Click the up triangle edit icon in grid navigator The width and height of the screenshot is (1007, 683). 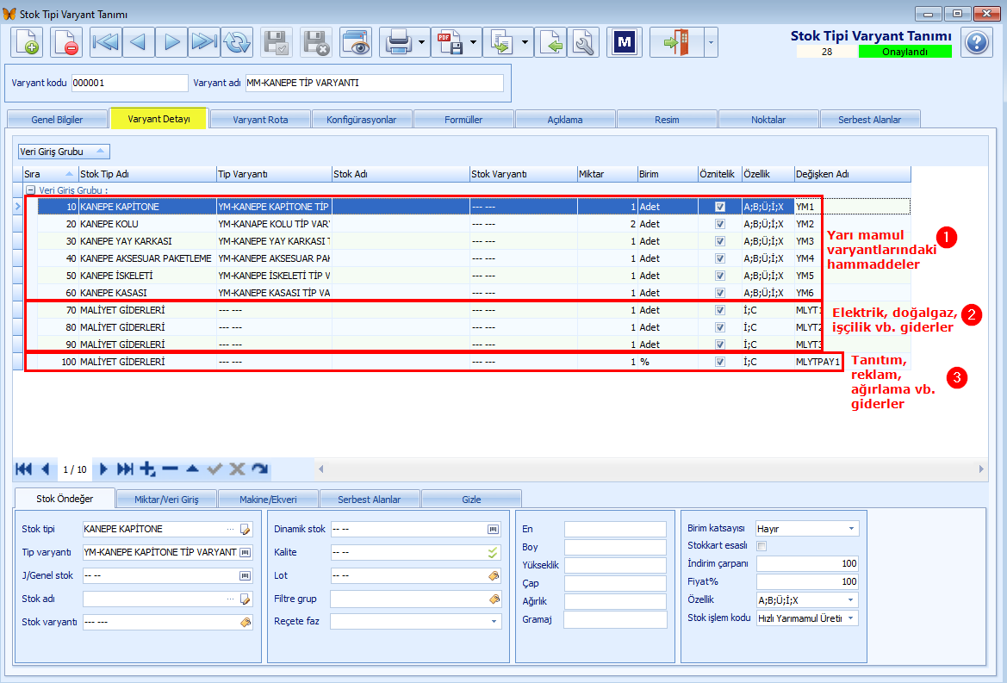coord(192,469)
